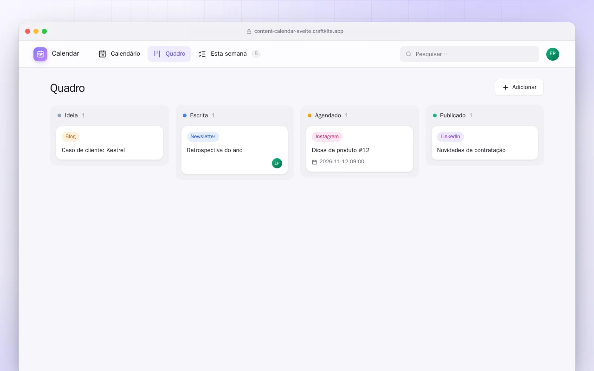
Task: Click the Esta semana checklist icon
Action: (202, 54)
